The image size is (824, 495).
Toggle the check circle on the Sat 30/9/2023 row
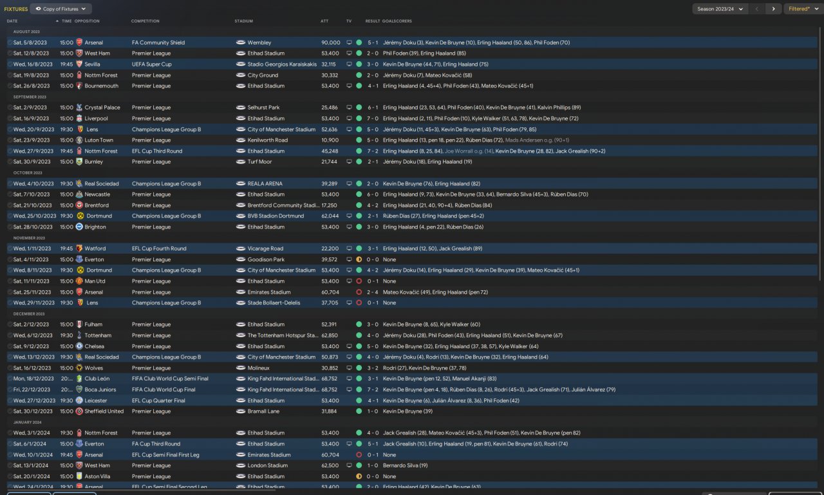[10, 162]
